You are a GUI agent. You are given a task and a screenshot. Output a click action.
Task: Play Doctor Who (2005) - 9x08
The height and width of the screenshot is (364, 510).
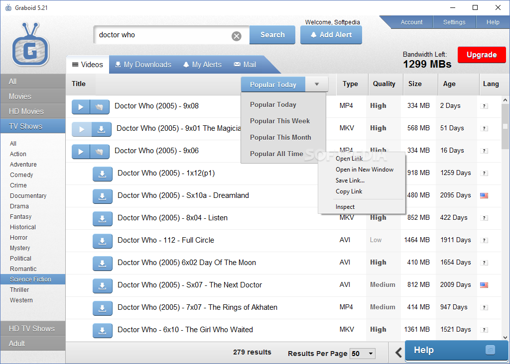point(81,107)
